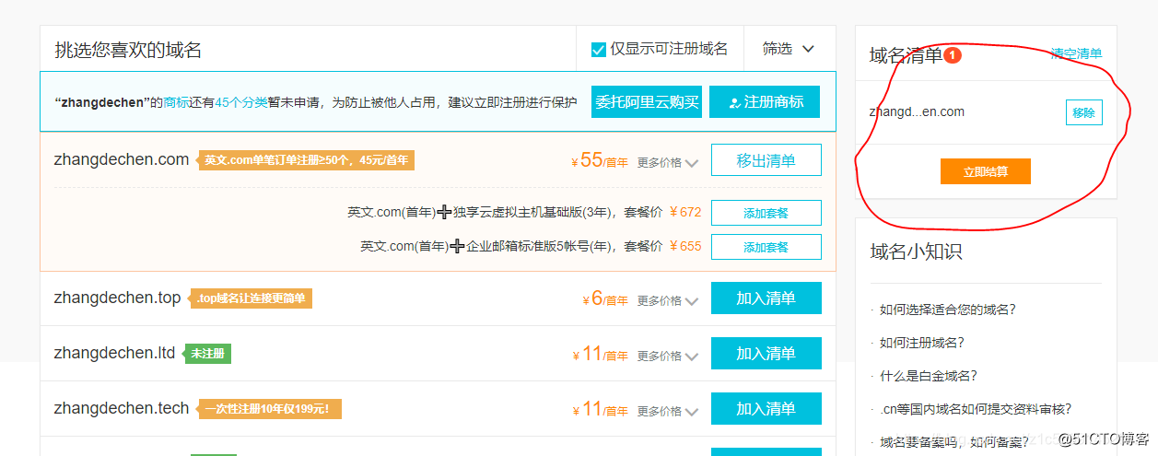Open 什么是白金域名? link
The image size is (1158, 456).
click(929, 376)
